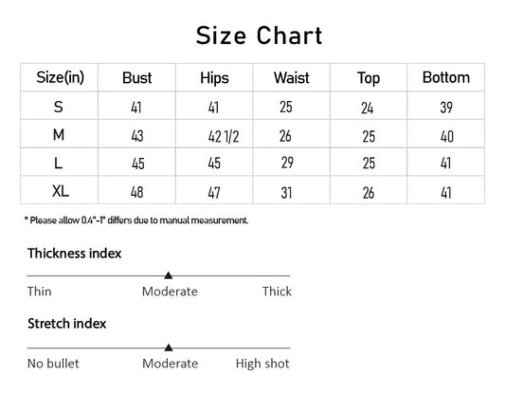Click the Thickness index triangle marker
Image resolution: width=505 pixels, height=396 pixels.
click(168, 275)
